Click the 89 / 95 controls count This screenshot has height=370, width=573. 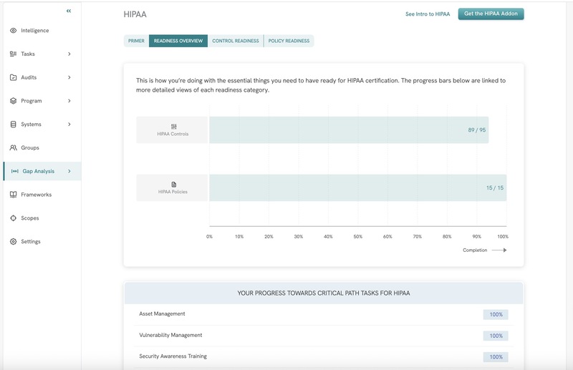click(x=477, y=130)
